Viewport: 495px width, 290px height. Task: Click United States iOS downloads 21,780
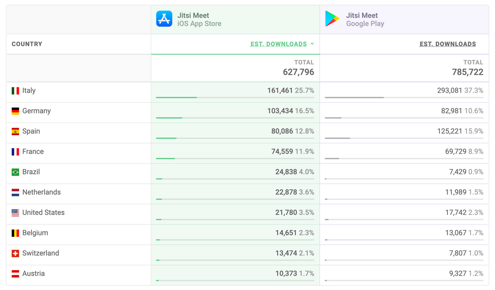point(286,212)
